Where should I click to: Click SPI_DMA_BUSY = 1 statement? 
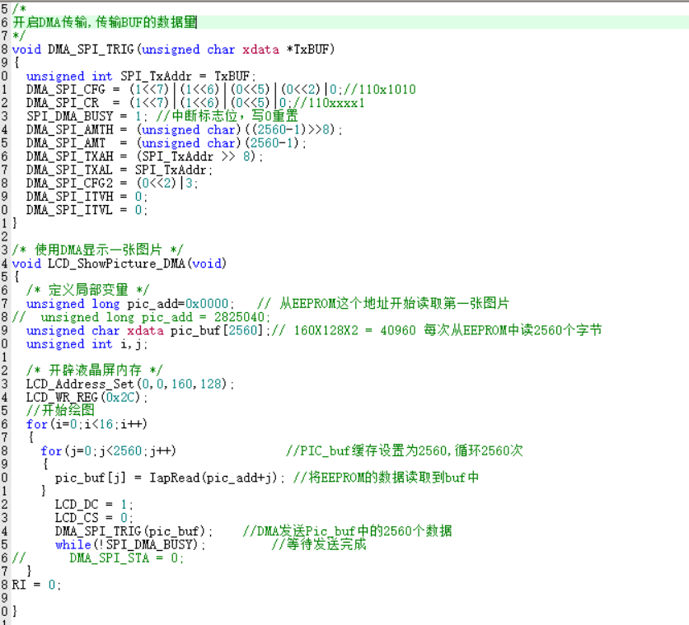coord(87,116)
